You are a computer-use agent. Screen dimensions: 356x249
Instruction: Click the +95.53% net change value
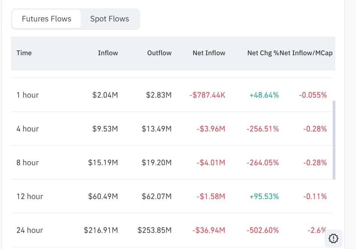point(264,196)
